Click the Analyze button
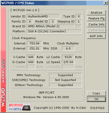 click(x=96, y=13)
